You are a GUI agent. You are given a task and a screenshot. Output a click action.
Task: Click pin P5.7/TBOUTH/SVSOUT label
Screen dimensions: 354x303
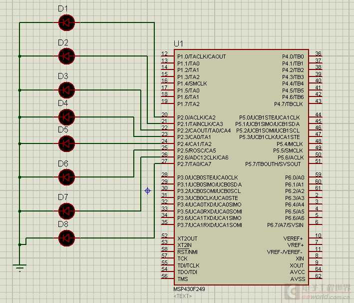coord(273,164)
